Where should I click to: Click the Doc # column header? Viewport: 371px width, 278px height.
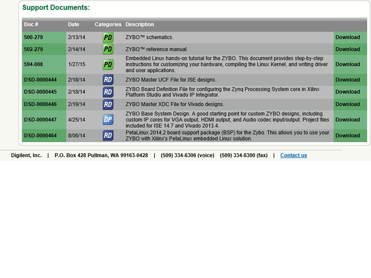pyautogui.click(x=31, y=24)
